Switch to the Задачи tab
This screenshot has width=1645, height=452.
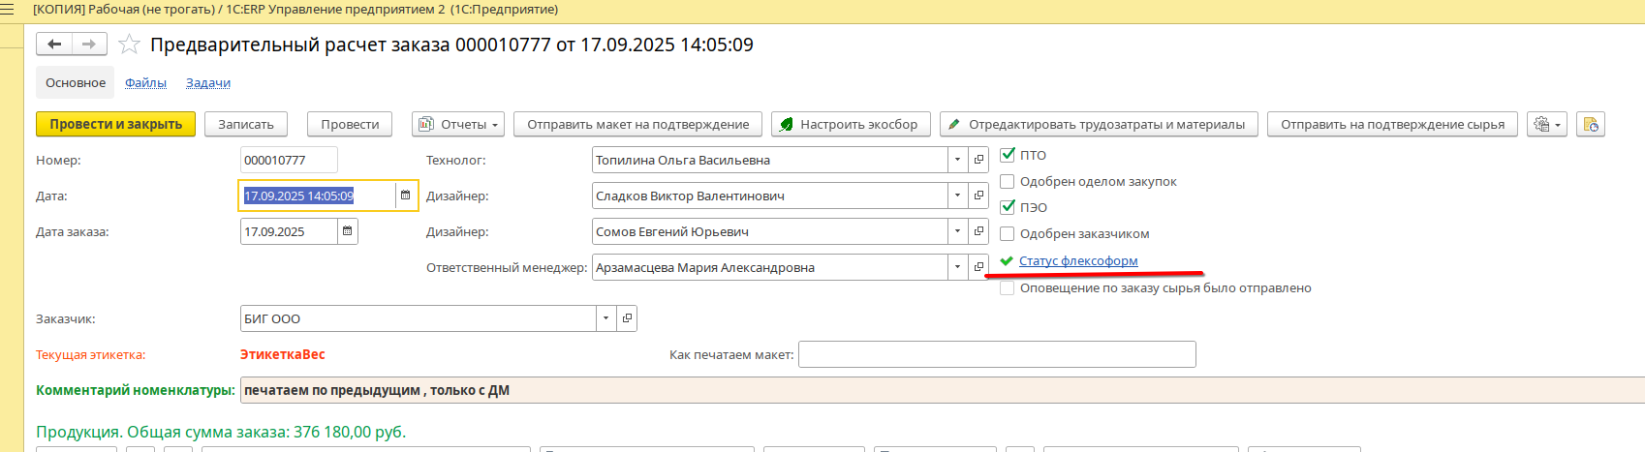(208, 82)
